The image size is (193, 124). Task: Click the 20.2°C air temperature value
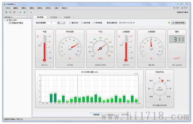pyautogui.click(x=44, y=65)
